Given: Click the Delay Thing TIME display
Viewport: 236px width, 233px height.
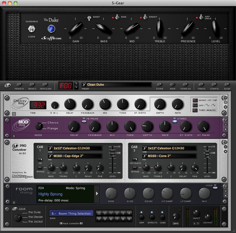Looking at the screenshot, I should (38, 105).
